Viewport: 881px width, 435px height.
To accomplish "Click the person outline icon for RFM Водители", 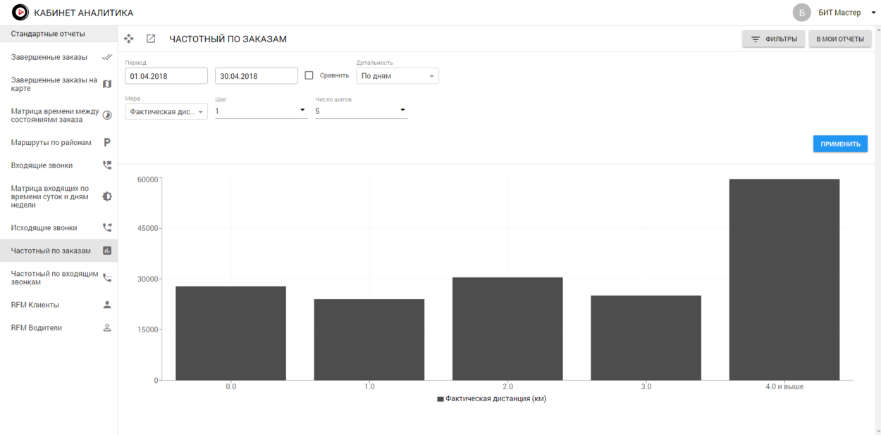I will pyautogui.click(x=107, y=328).
